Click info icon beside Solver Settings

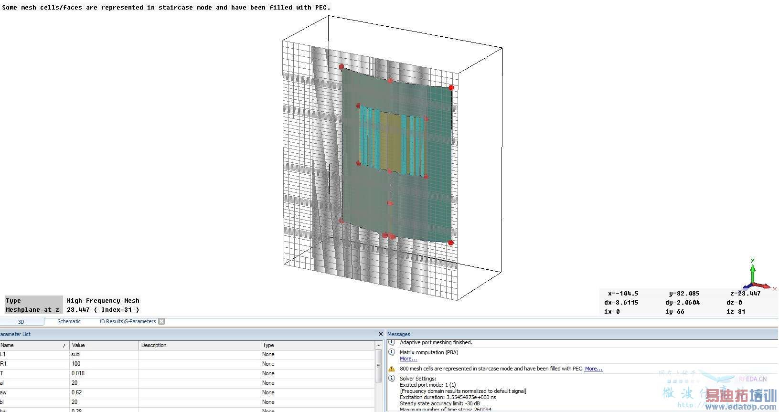point(392,379)
